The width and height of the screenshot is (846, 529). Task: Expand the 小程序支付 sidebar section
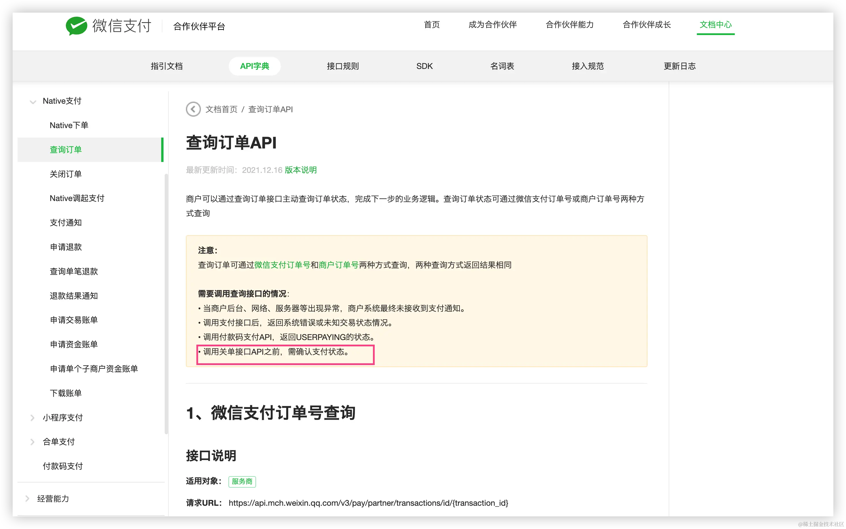point(32,417)
